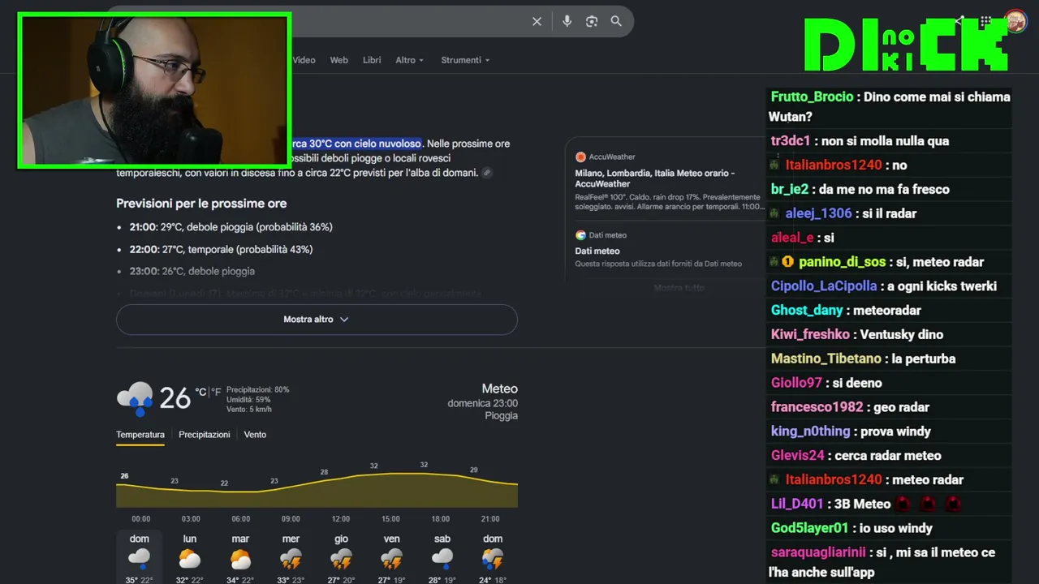
Task: Open the Strumenti tools dropdown
Action: [x=465, y=60]
